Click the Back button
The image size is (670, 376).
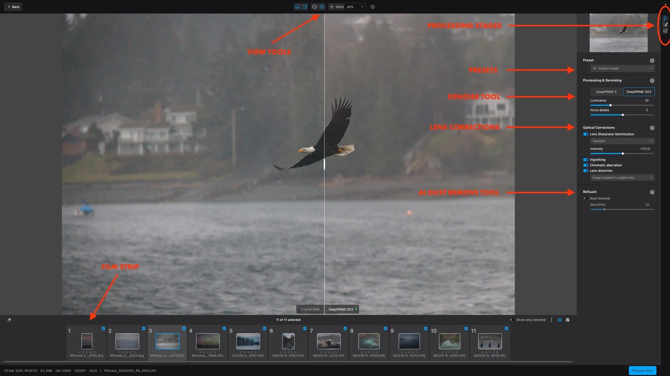point(13,7)
